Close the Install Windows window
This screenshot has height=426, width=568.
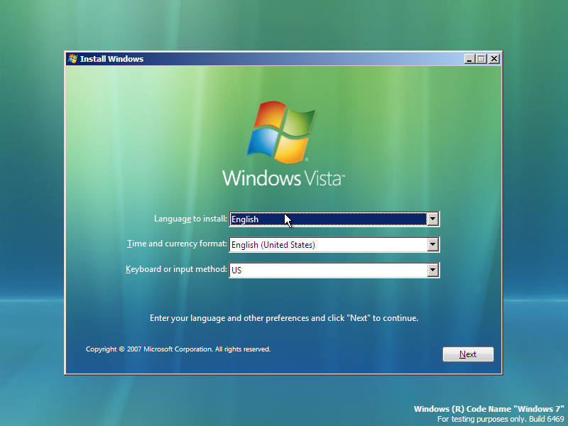[494, 59]
